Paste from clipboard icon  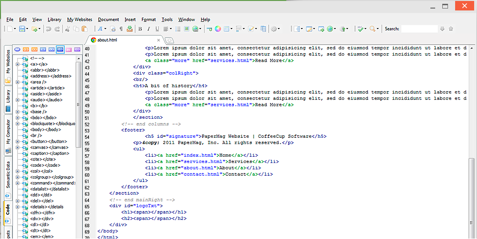coord(85,29)
